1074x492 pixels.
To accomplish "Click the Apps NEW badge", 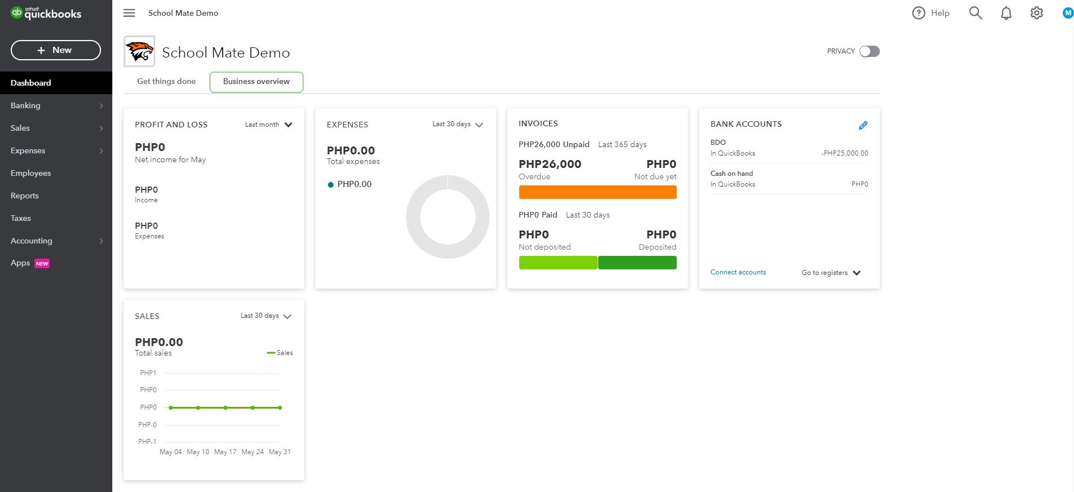I will tap(42, 264).
